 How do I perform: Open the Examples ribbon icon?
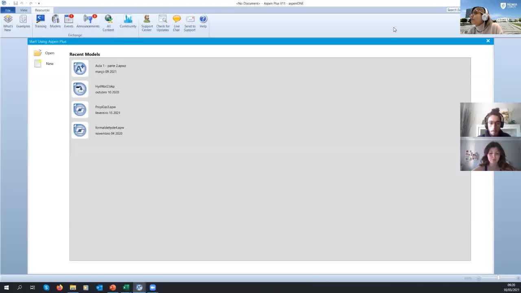23,22
